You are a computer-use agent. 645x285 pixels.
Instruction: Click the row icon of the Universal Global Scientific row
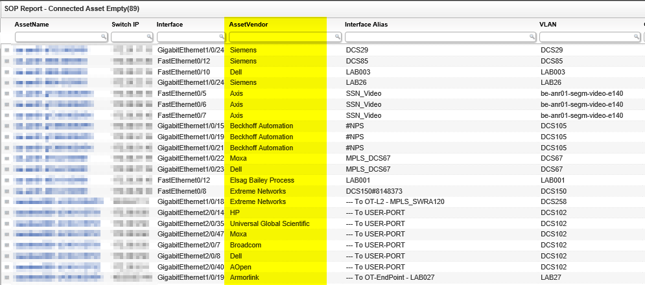coord(7,223)
